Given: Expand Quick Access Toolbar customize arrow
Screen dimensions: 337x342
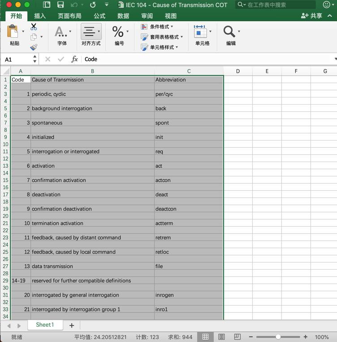Looking at the screenshot, I should [x=107, y=4].
